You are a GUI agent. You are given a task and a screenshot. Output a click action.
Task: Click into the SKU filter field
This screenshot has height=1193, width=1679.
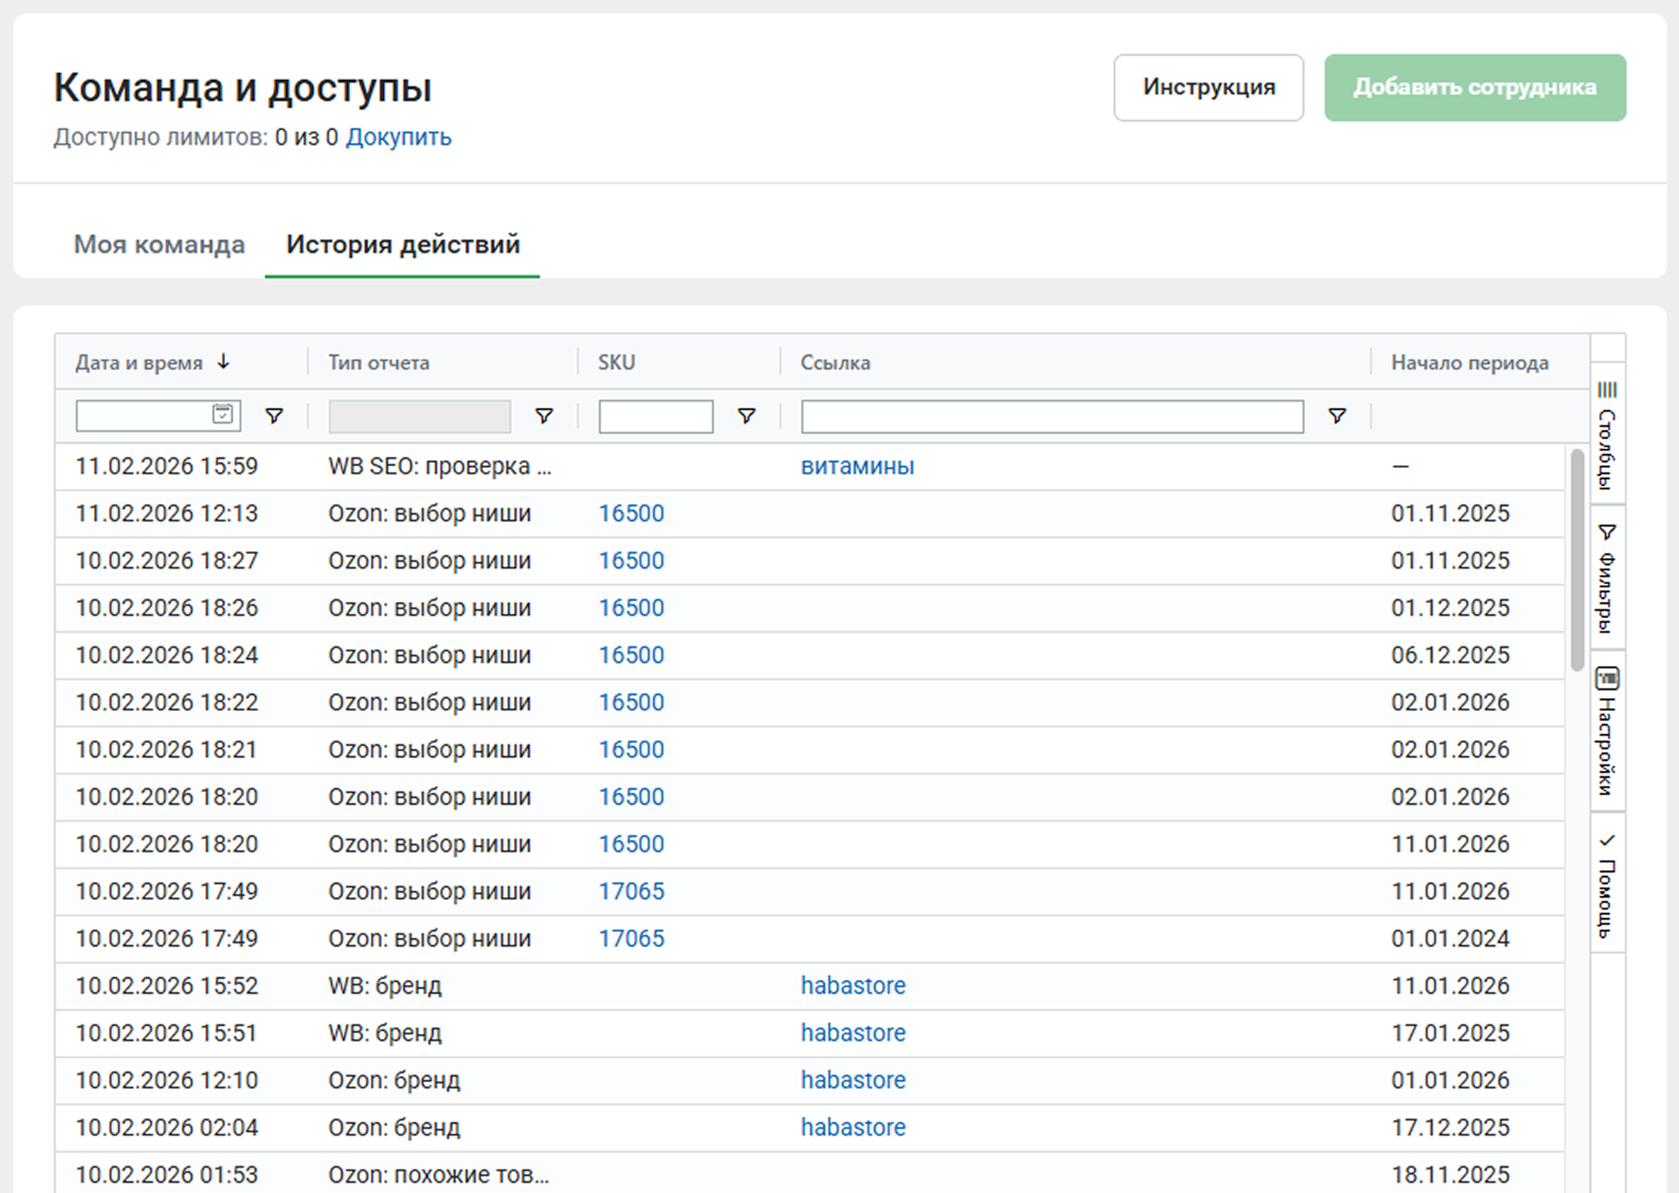click(x=656, y=417)
